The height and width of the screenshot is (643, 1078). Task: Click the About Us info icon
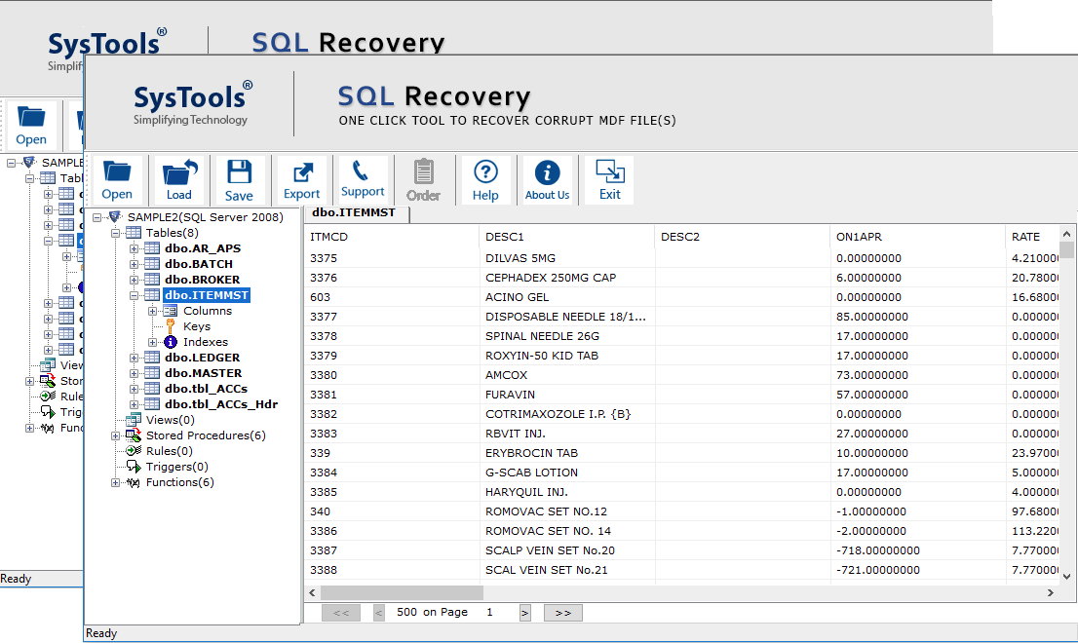(547, 172)
